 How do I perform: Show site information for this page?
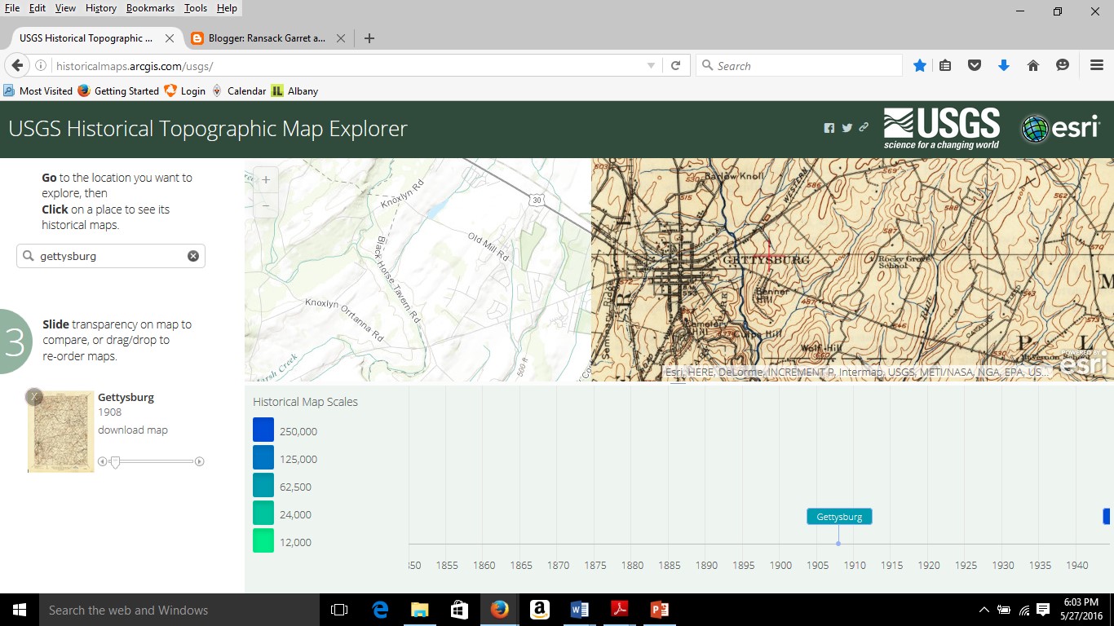pos(41,66)
